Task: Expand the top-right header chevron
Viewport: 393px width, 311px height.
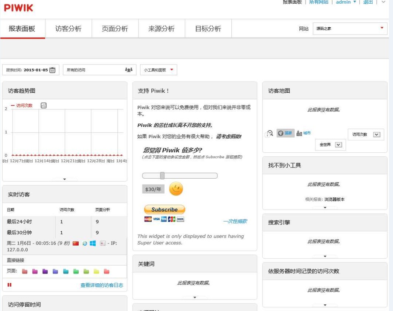Action: coord(383,2)
